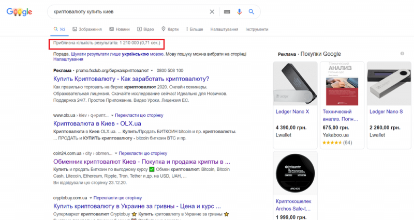Viewport: 414px width, 220px height.
Task: Open the Купить Криптовалюту ad link
Action: pos(131,78)
